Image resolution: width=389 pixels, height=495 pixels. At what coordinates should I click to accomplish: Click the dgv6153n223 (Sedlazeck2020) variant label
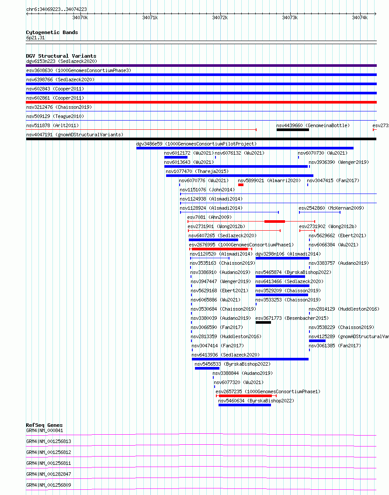click(x=62, y=61)
